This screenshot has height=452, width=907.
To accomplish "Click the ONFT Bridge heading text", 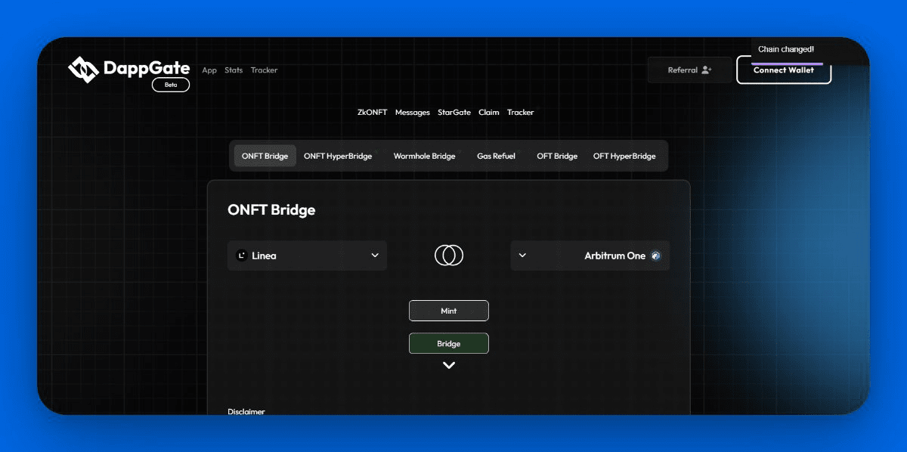I will (x=271, y=210).
